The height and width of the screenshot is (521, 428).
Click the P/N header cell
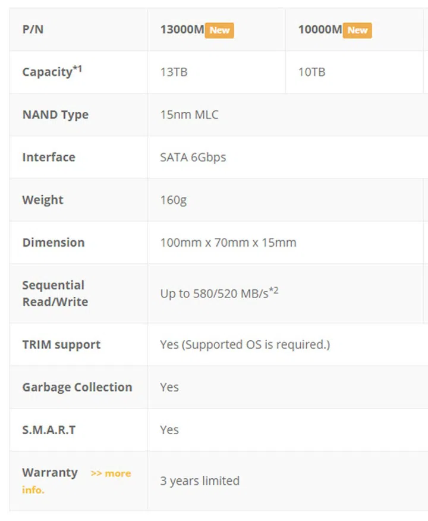33,30
